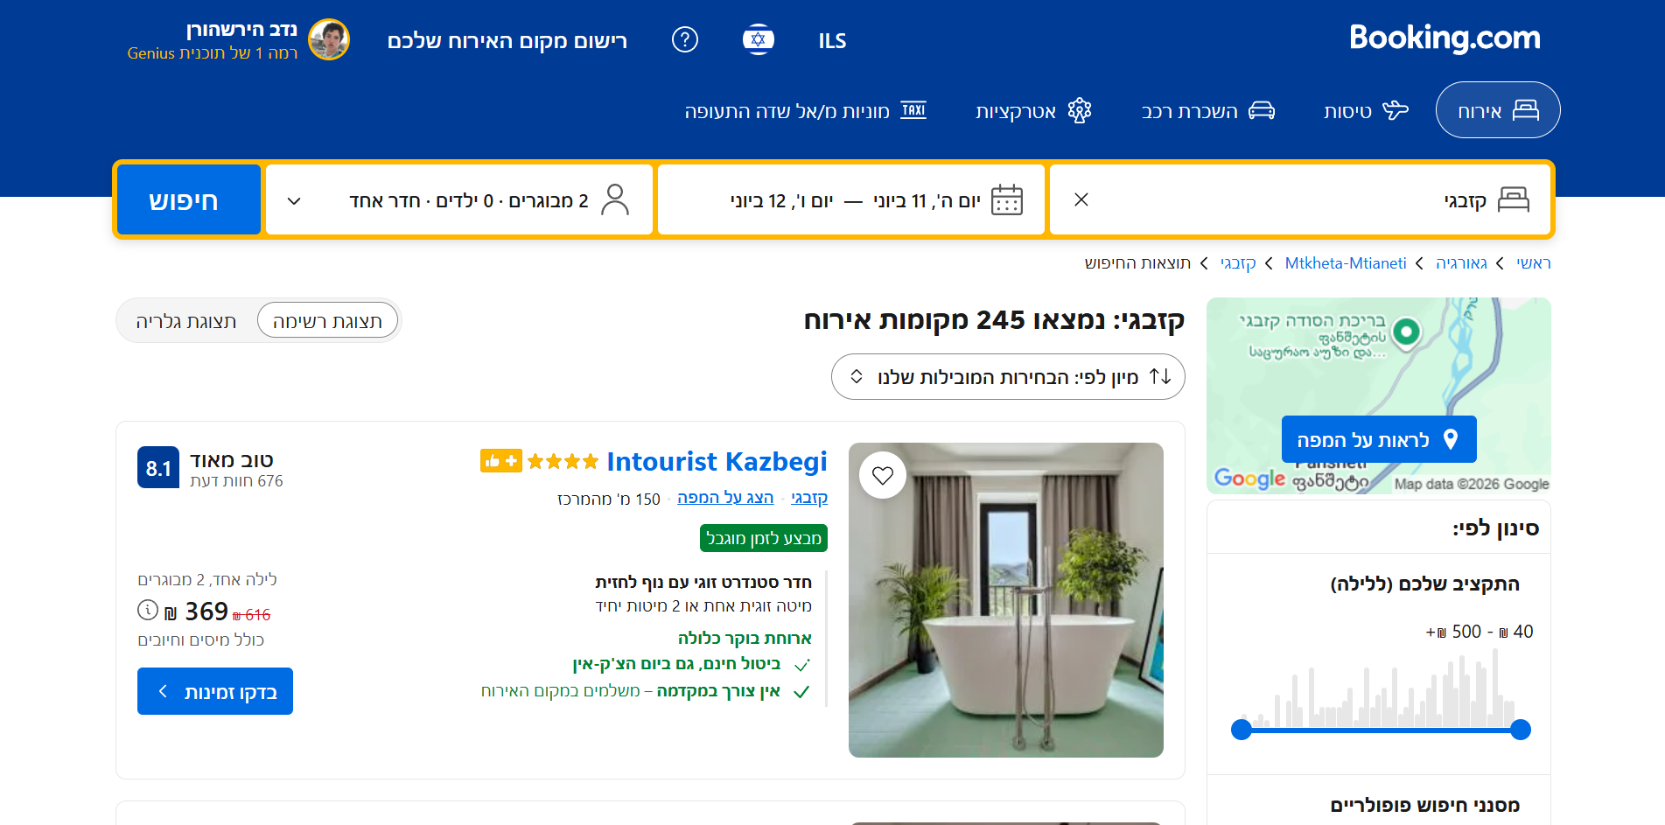
Task: Click the Booking.com logo
Action: pos(1445,38)
